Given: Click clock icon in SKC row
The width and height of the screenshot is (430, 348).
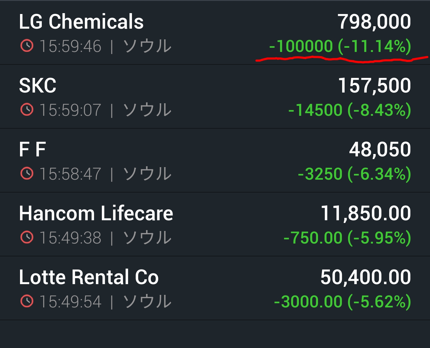Looking at the screenshot, I should coord(27,110).
